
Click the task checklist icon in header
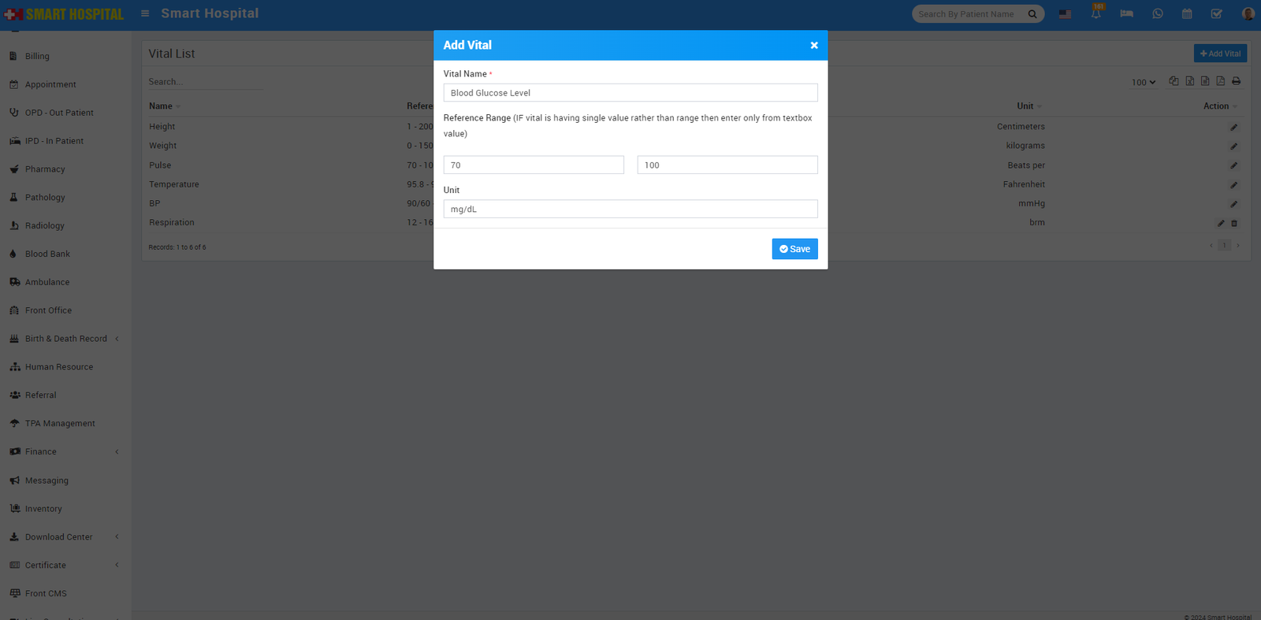point(1216,14)
